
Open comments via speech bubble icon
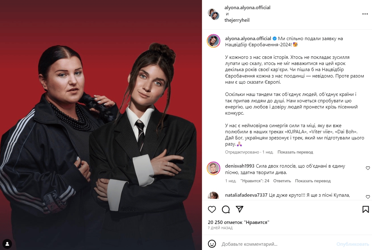click(225, 209)
